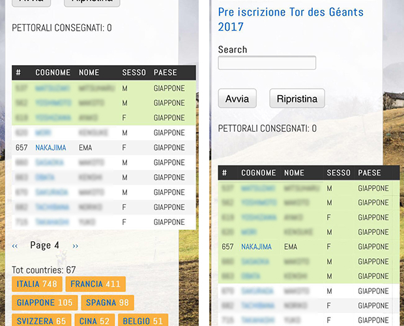Viewport: 404px width, 326px height.
Task: Open NAKAJIMA link in table above Page 4
Action: point(51,148)
